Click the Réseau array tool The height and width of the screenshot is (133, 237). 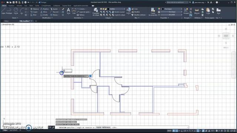point(54,15)
